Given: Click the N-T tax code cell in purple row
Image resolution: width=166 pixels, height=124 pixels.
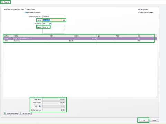Looking at the screenshot, I should click(x=145, y=38).
